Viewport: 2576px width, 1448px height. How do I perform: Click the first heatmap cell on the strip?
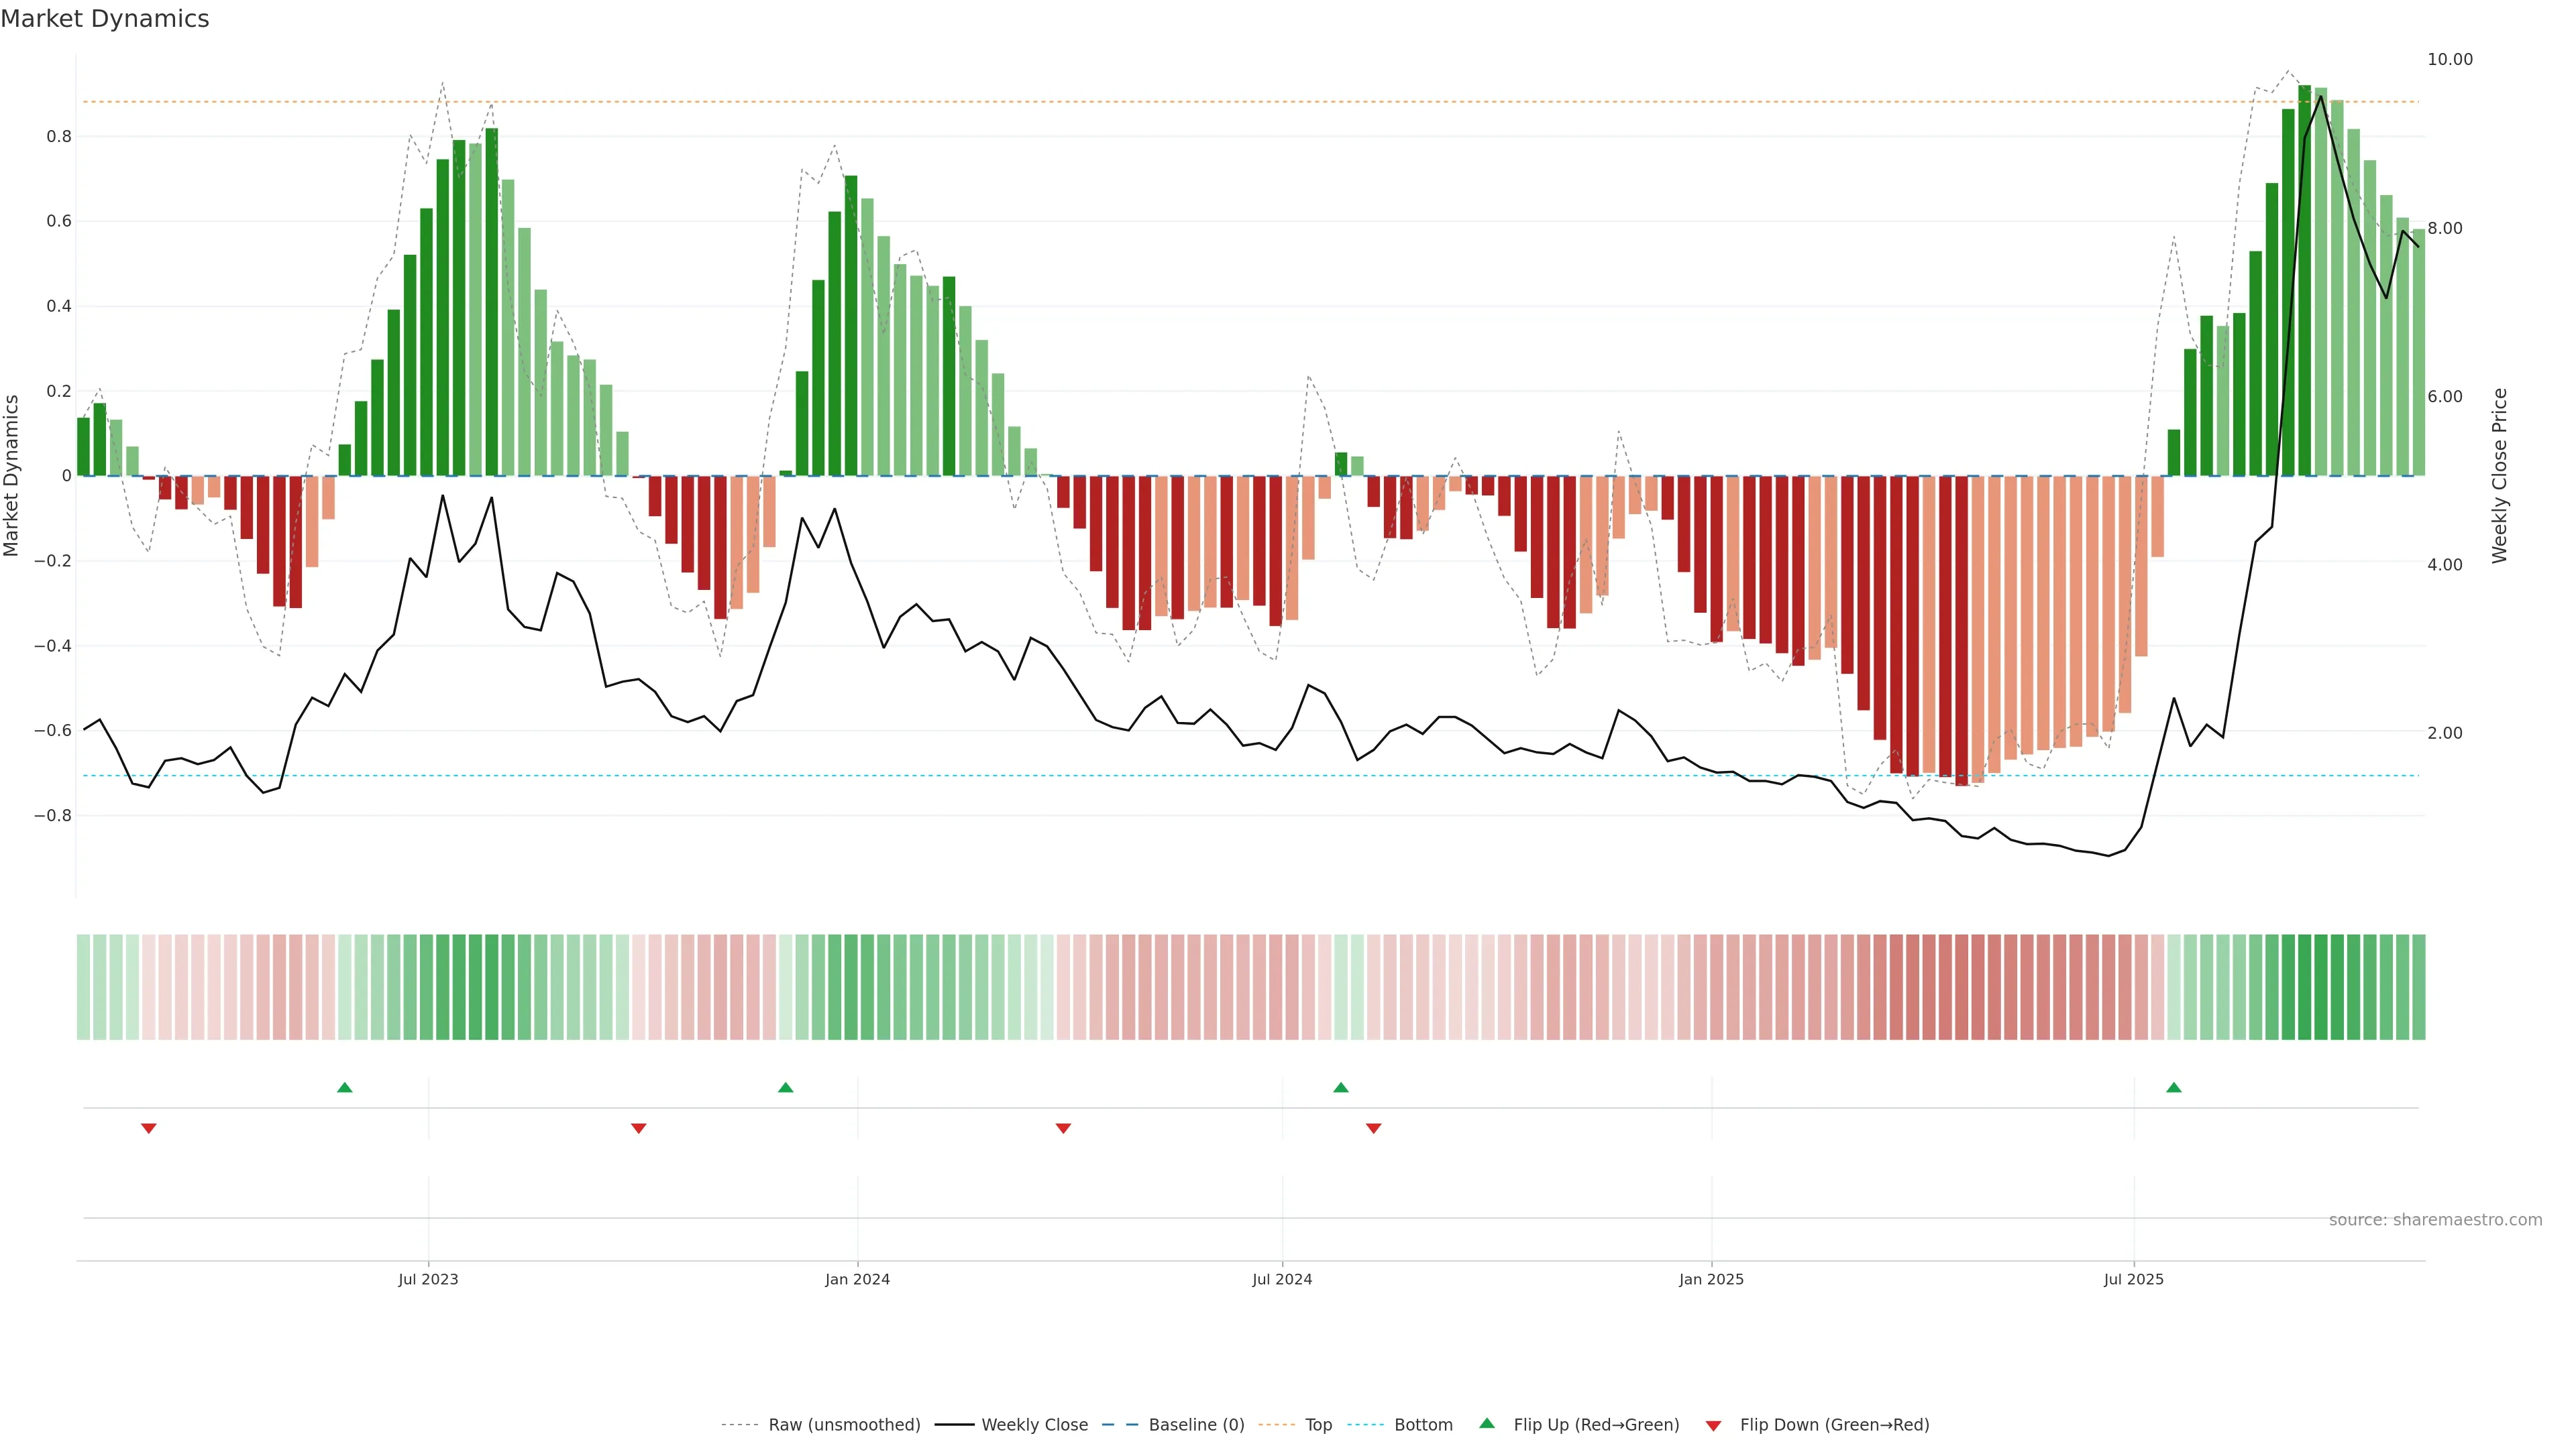point(83,987)
